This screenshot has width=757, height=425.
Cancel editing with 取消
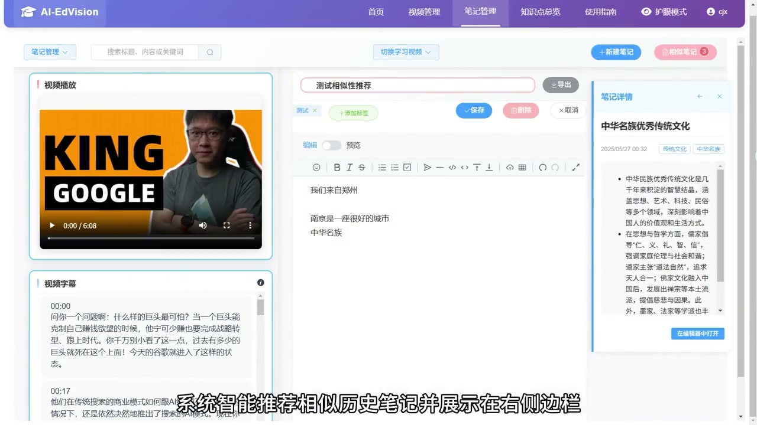tap(568, 110)
